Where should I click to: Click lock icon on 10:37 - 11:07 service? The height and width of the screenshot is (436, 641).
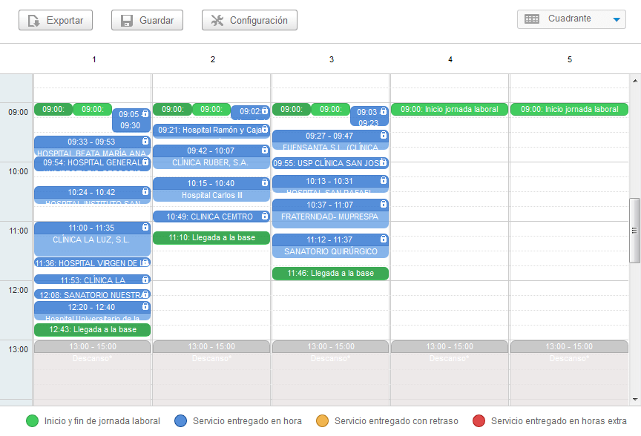tap(384, 204)
